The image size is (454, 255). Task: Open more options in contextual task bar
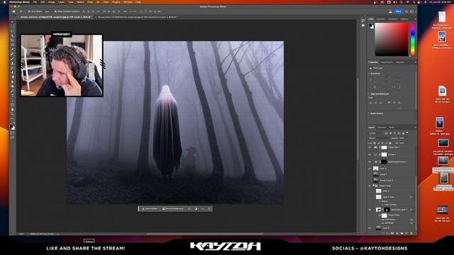[x=203, y=208]
